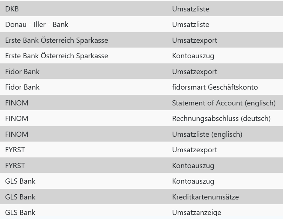Click Kontoauszug in the GLS Bank row
The height and width of the screenshot is (219, 283).
click(x=193, y=181)
